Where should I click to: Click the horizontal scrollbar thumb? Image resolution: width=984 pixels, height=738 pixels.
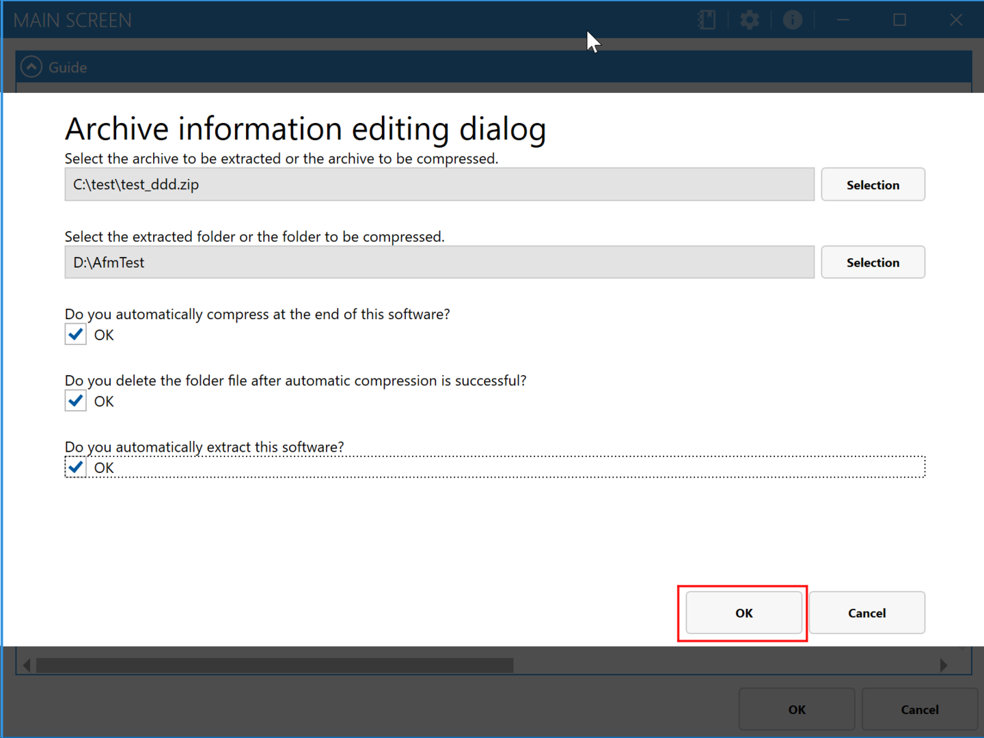(x=273, y=665)
